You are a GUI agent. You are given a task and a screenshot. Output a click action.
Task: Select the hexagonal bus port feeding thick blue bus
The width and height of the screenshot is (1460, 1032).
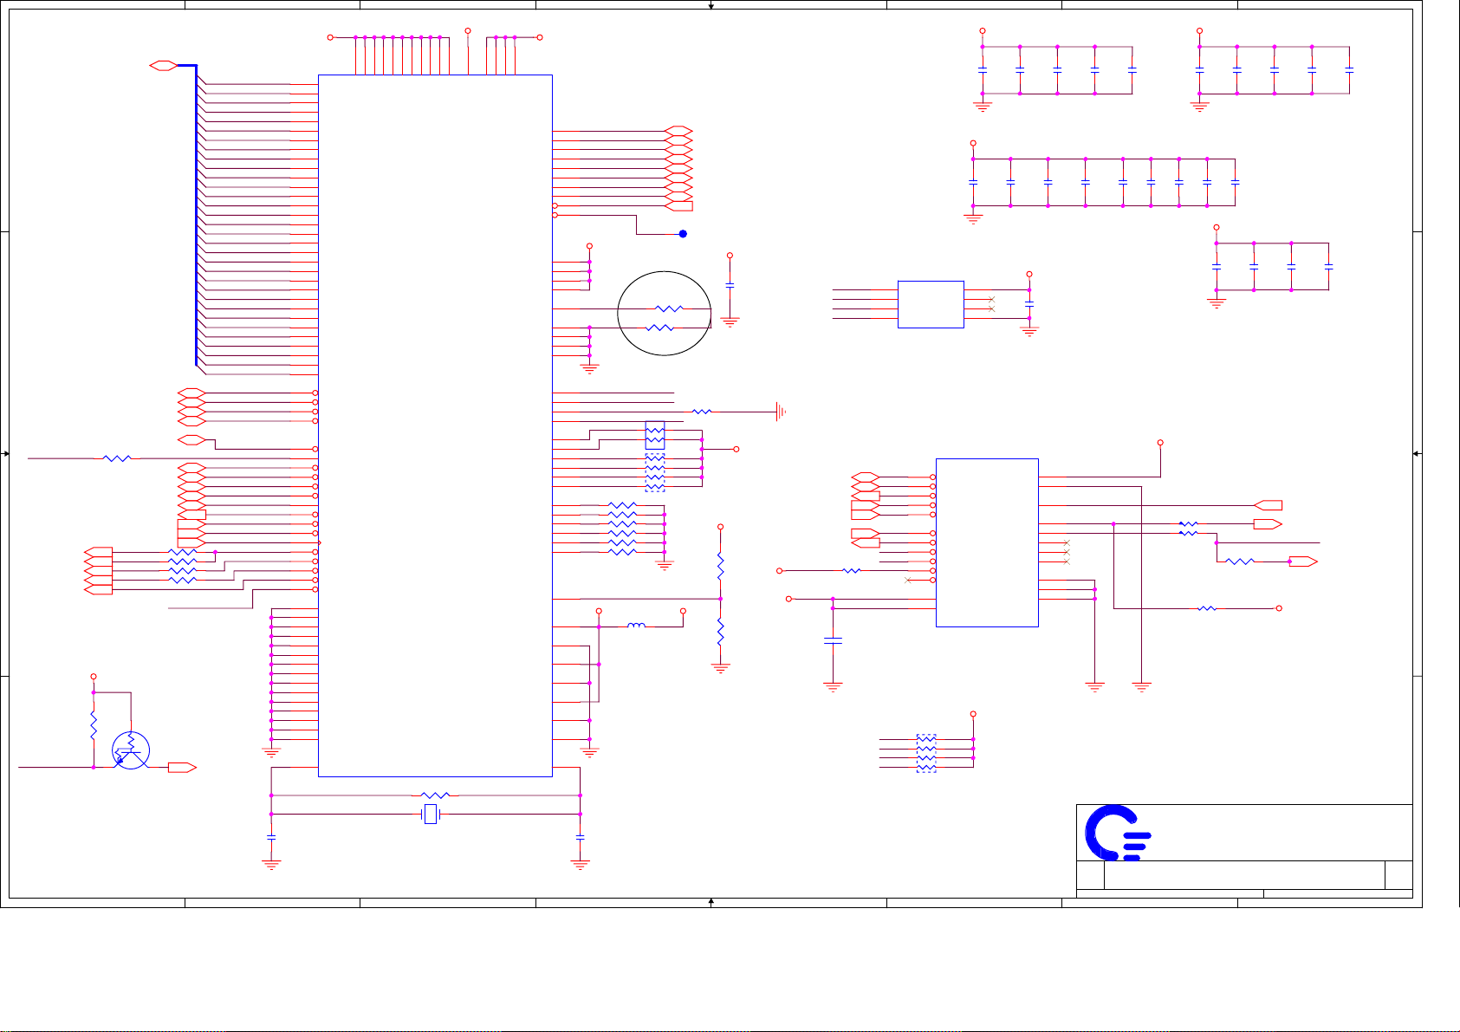pos(164,65)
